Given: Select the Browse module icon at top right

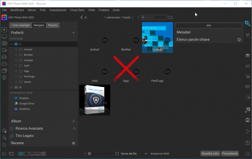Looking at the screenshot, I should point(247,23).
